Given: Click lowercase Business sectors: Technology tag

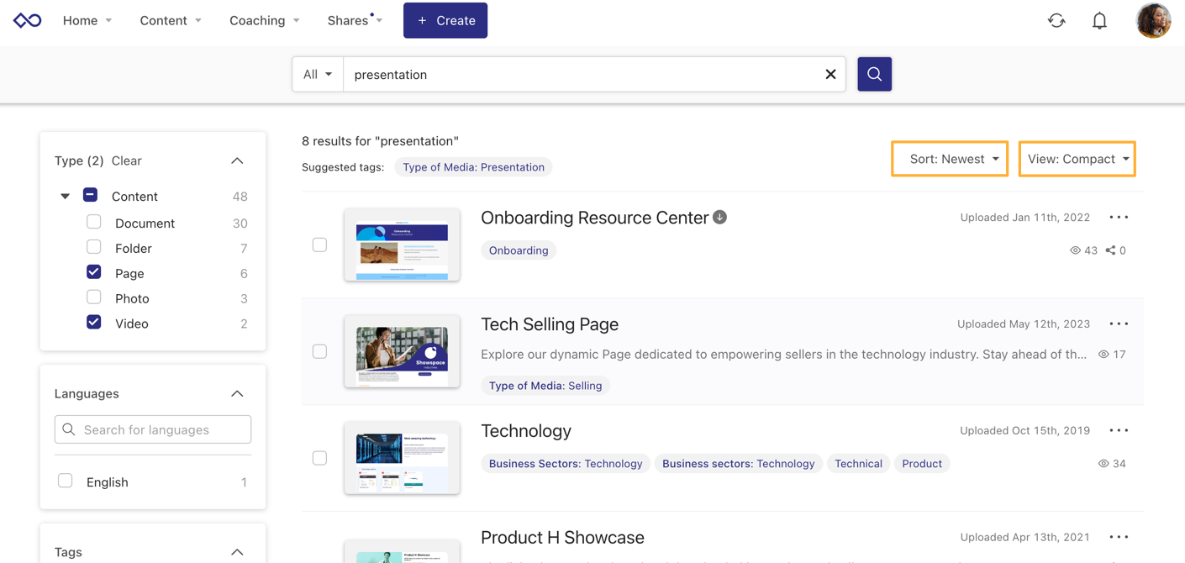Looking at the screenshot, I should click(739, 464).
